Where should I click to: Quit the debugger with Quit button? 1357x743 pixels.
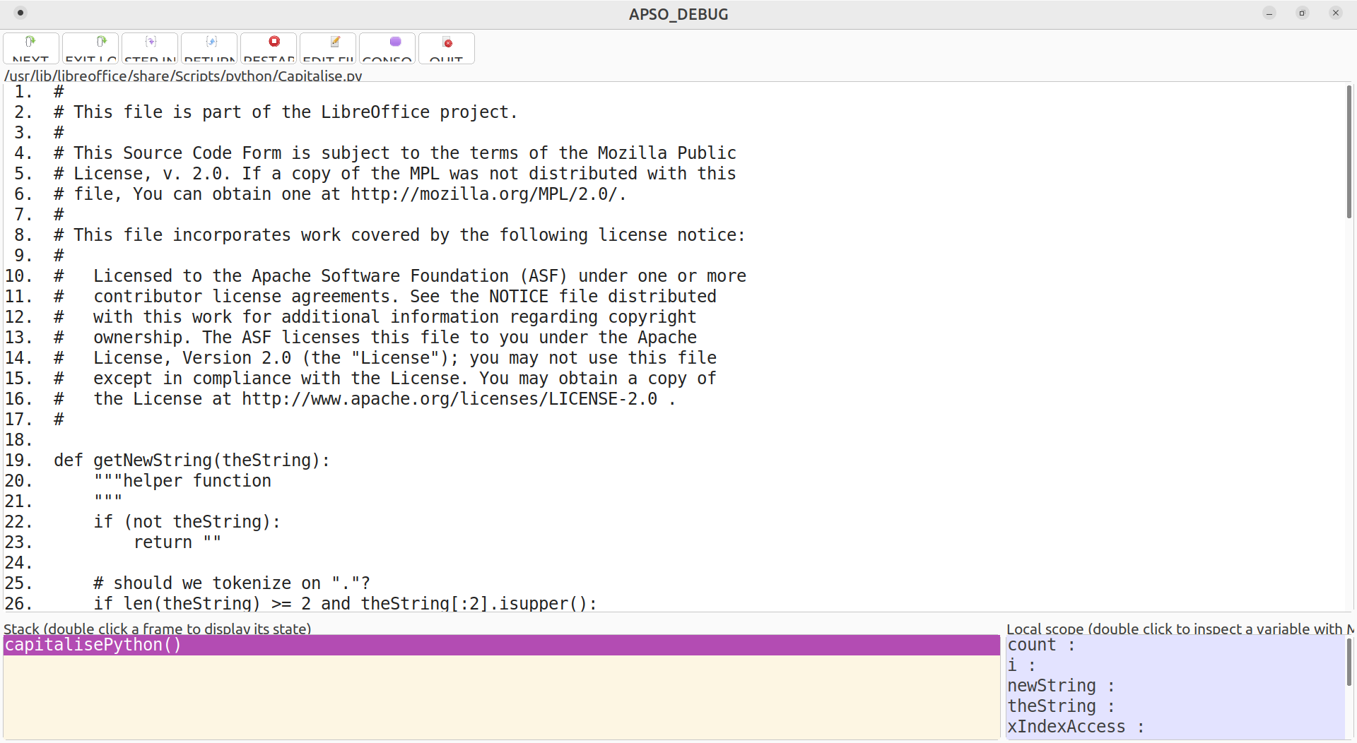click(447, 48)
